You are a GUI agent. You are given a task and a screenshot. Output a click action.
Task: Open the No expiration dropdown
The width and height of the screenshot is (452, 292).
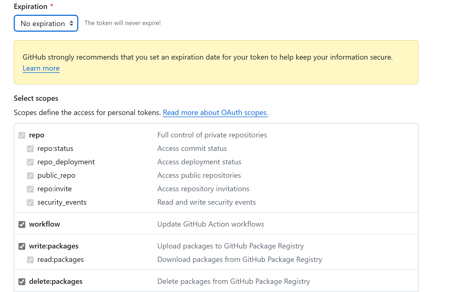pos(46,23)
